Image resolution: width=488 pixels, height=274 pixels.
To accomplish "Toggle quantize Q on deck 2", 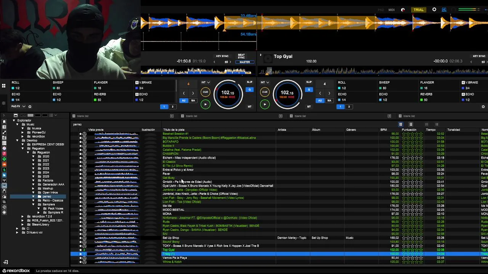I will click(309, 90).
